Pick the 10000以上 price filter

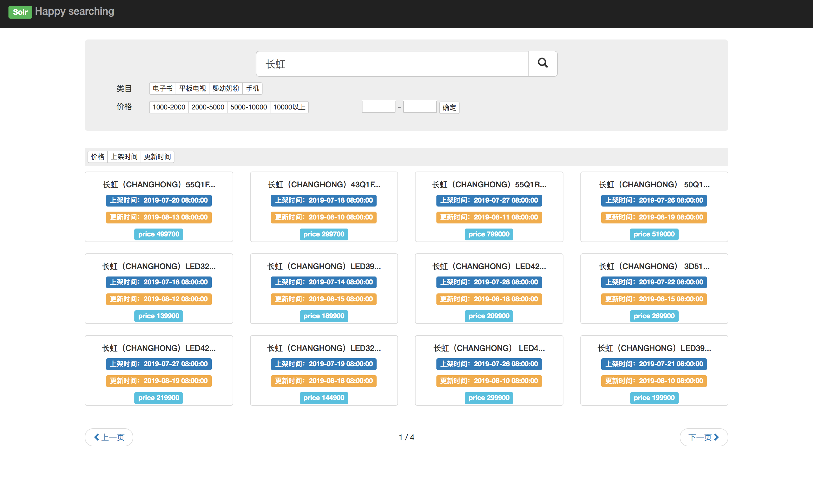click(x=289, y=107)
